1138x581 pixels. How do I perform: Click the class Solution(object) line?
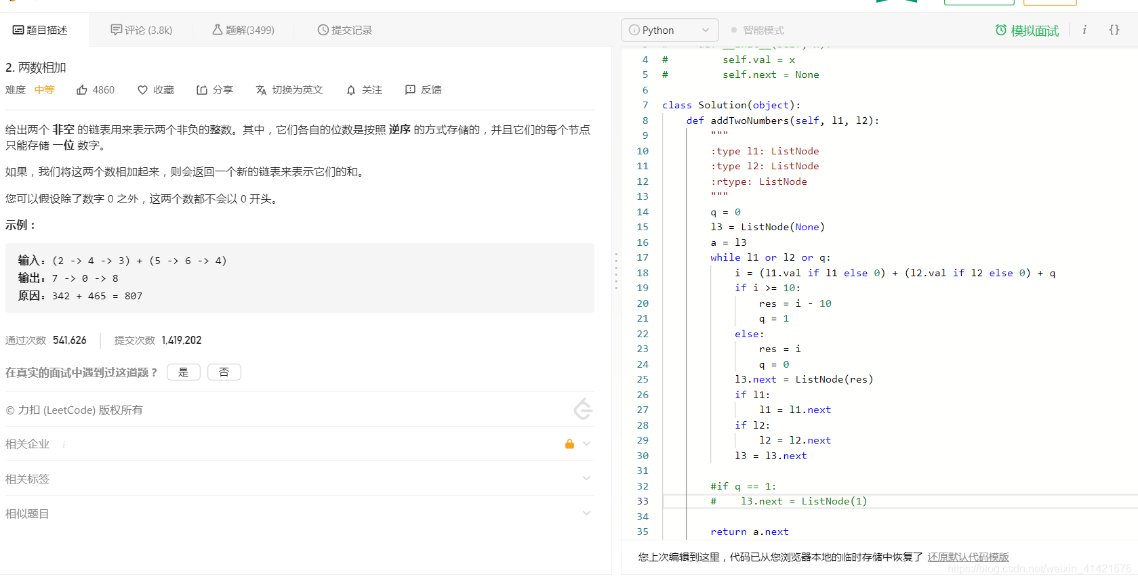pyautogui.click(x=731, y=105)
